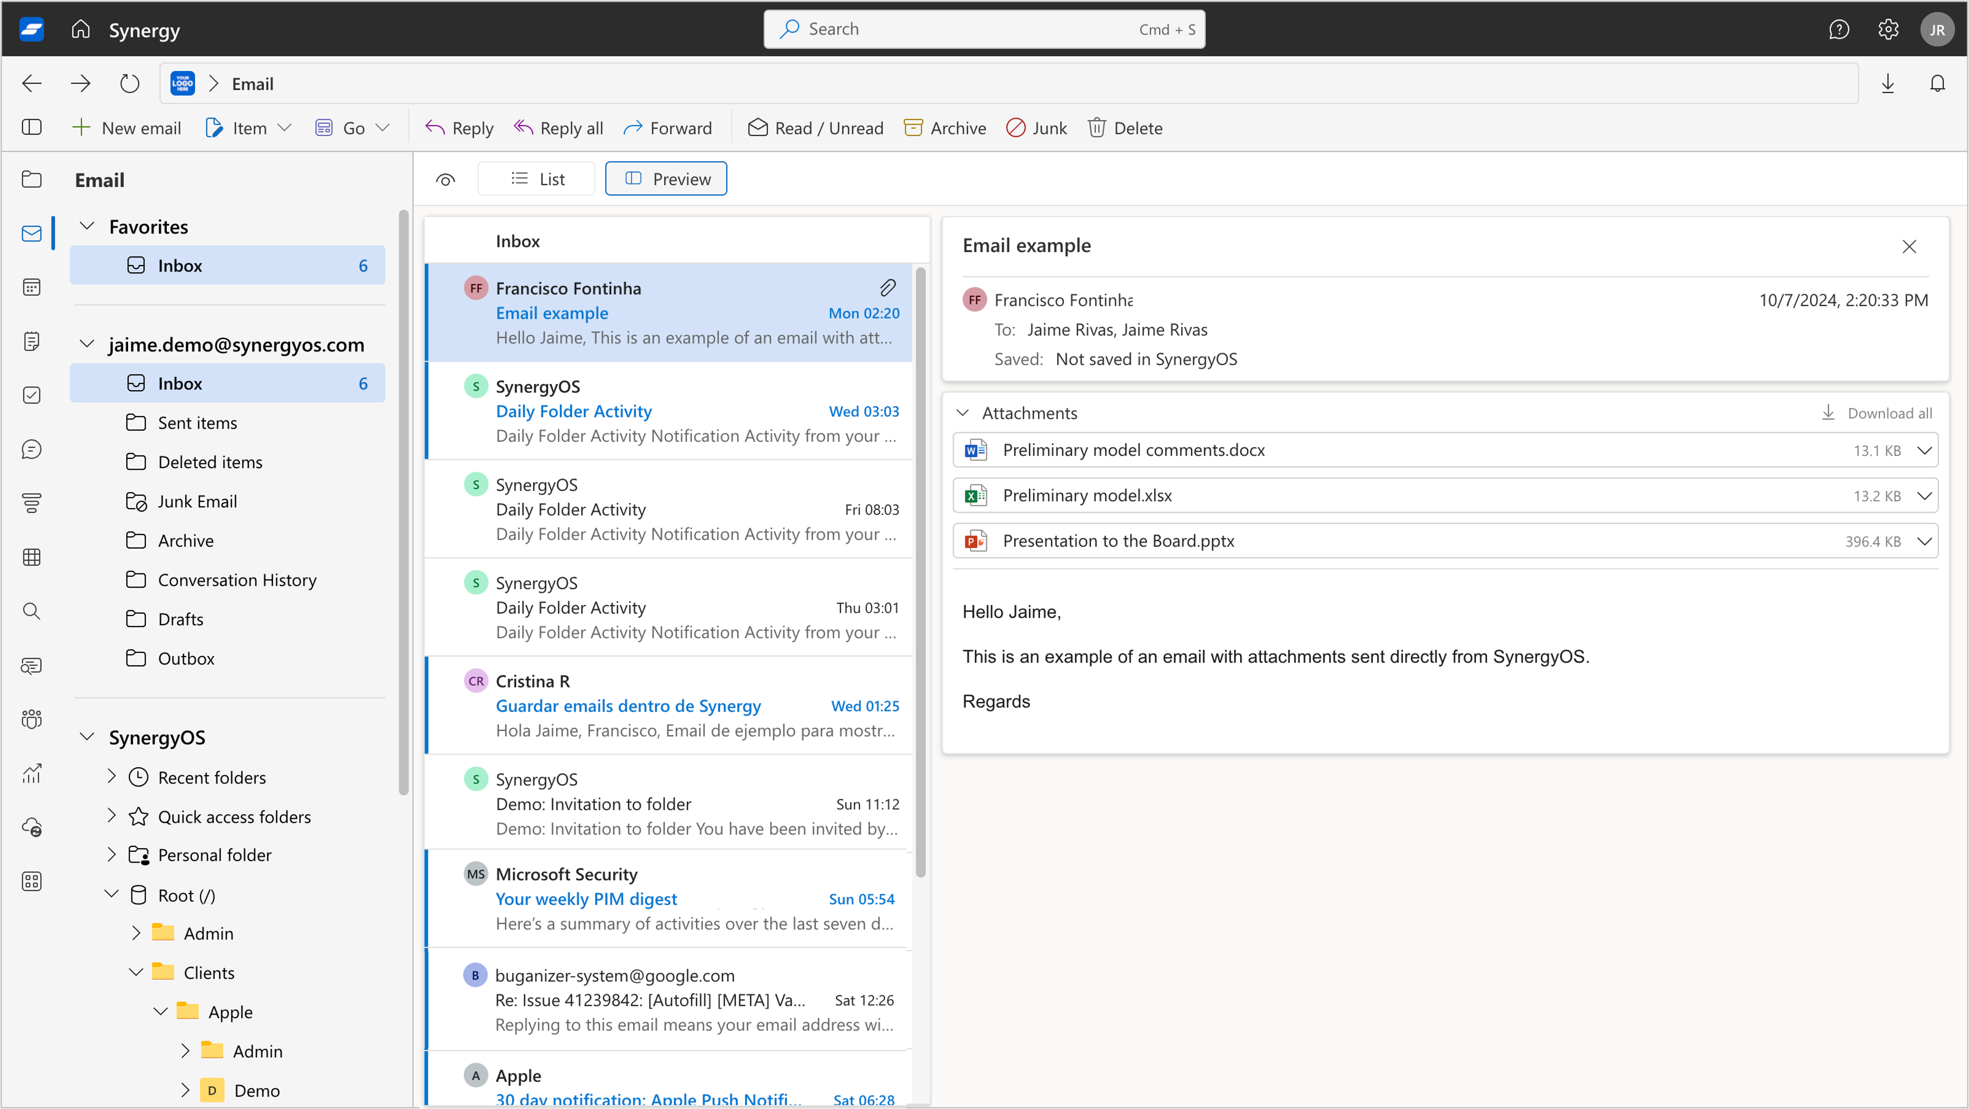Open the tasks checkbox icon in left rail
This screenshot has width=1969, height=1109.
click(31, 395)
